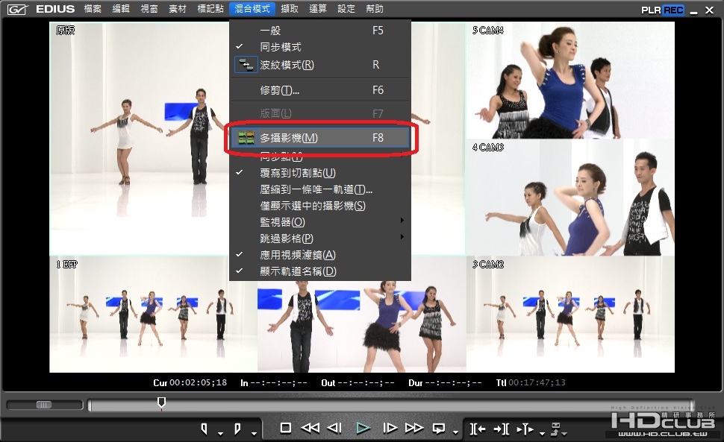Click the Set In point icon
The image size is (724, 442).
point(204,429)
